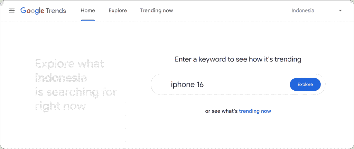Expand the country dropdown arrow
Viewport: 354px width, 149px height.
click(340, 11)
